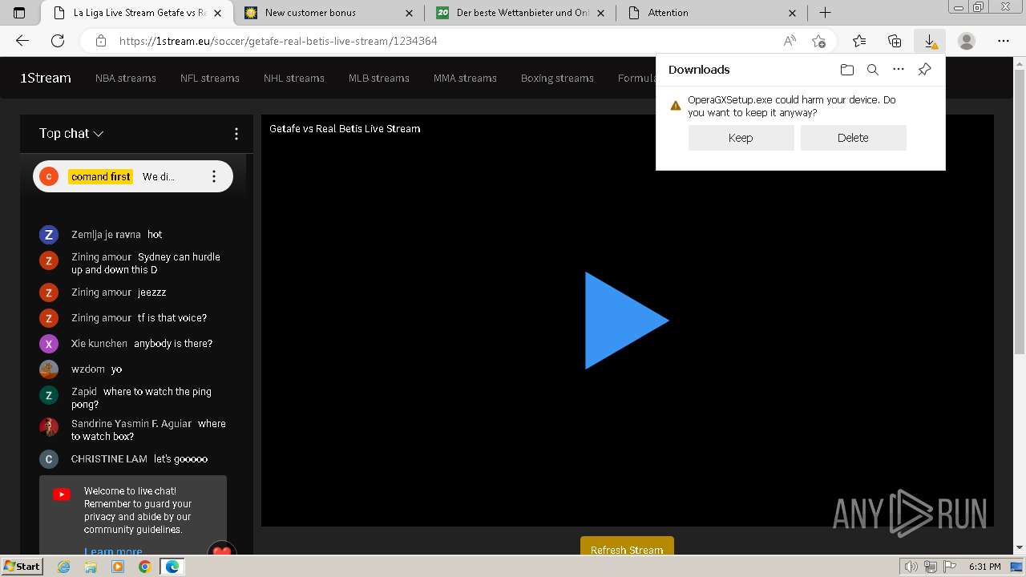Reload the current page
The width and height of the screenshot is (1026, 577).
pos(58,41)
